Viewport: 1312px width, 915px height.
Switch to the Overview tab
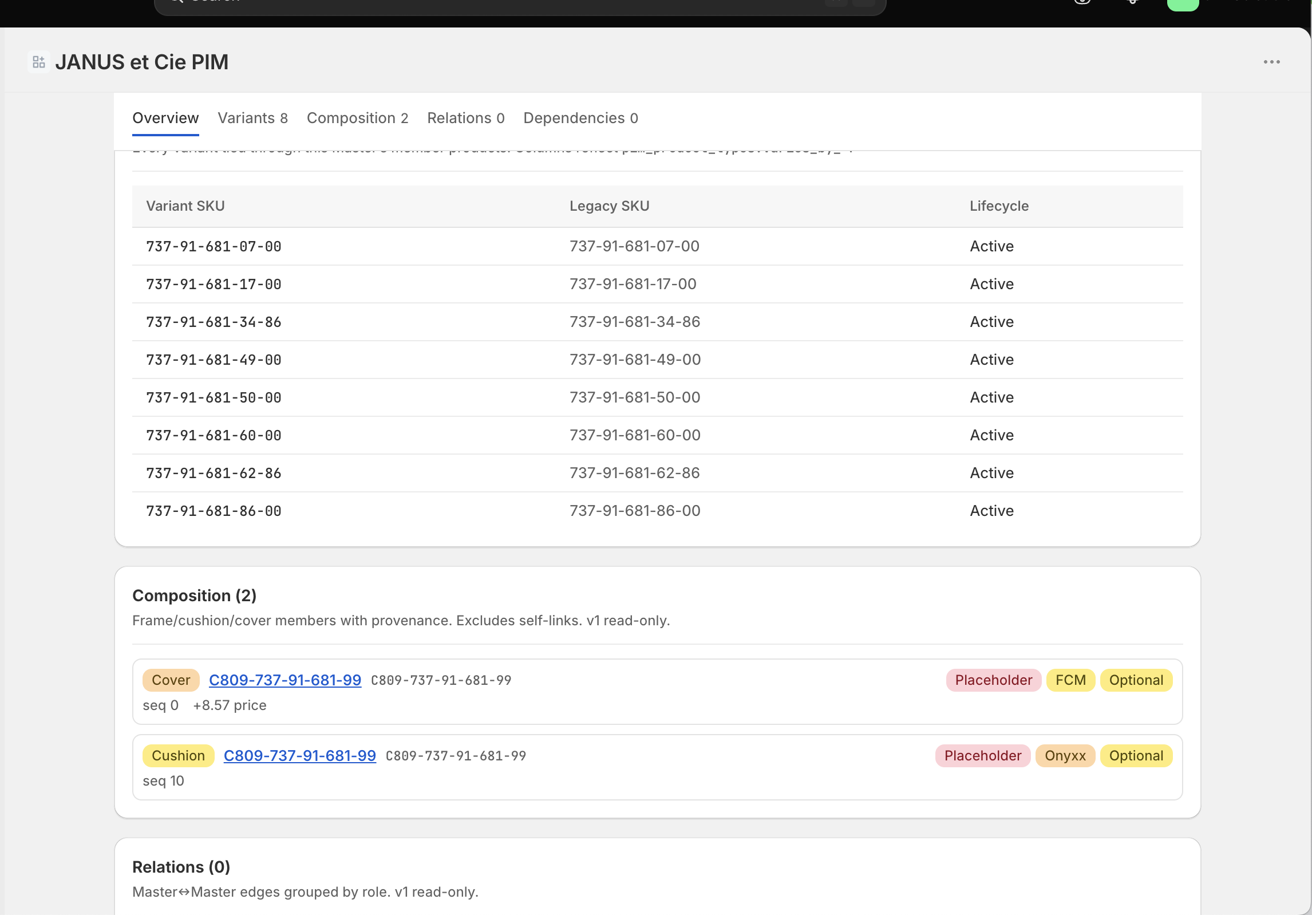pyautogui.click(x=165, y=118)
